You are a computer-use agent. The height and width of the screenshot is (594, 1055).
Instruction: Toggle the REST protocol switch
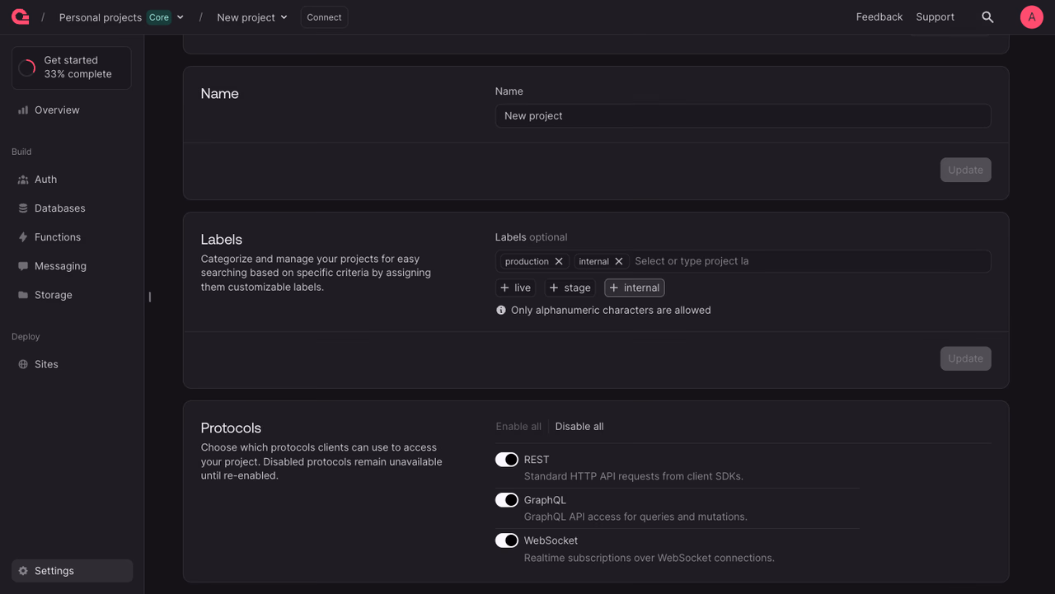pos(507,460)
